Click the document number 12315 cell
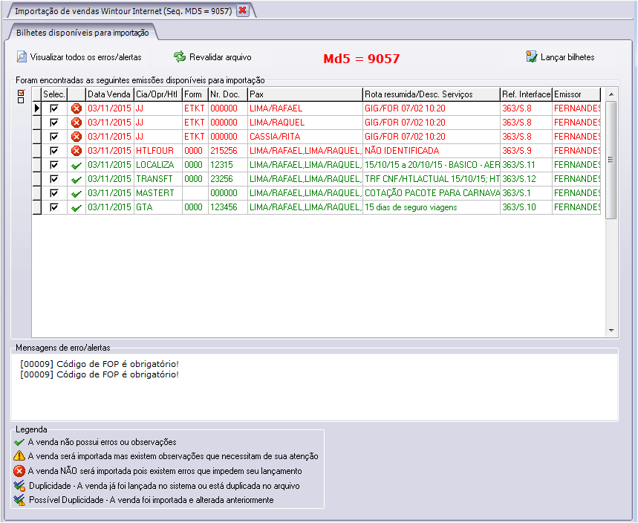This screenshot has height=523, width=638. pos(228,165)
